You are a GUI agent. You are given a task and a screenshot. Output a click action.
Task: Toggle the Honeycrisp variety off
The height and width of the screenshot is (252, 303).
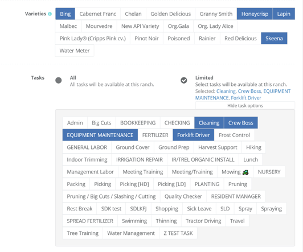pos(255,14)
